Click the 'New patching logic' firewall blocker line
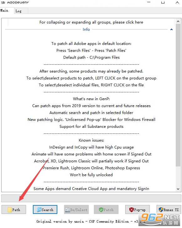Viewport: 182px width, 228px height. click(x=91, y=120)
